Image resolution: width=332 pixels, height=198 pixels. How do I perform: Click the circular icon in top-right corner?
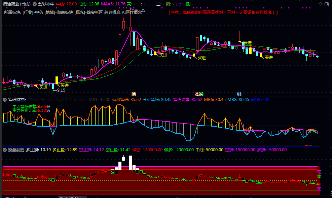[x=327, y=4]
